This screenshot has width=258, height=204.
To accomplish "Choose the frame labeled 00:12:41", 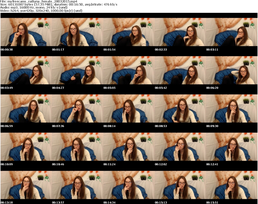I will pyautogui.click(x=232, y=147).
